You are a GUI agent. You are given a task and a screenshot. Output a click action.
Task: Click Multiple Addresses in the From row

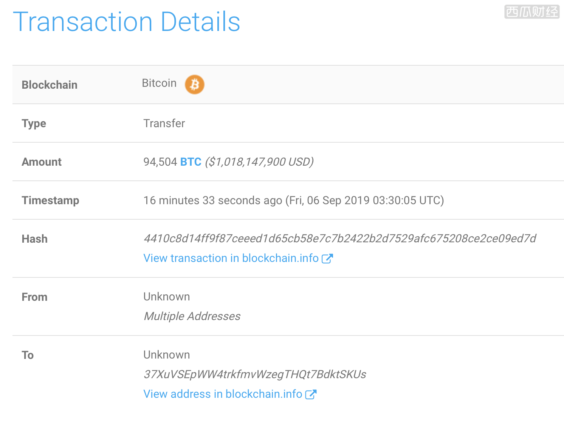[x=192, y=316]
